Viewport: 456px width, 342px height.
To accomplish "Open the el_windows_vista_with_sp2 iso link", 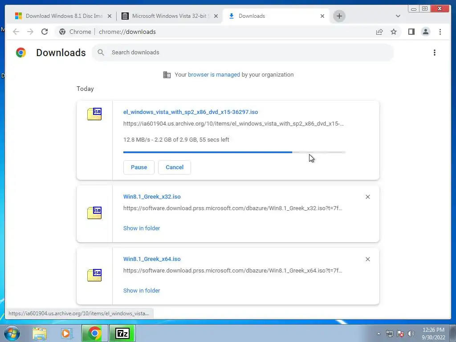I will [191, 112].
